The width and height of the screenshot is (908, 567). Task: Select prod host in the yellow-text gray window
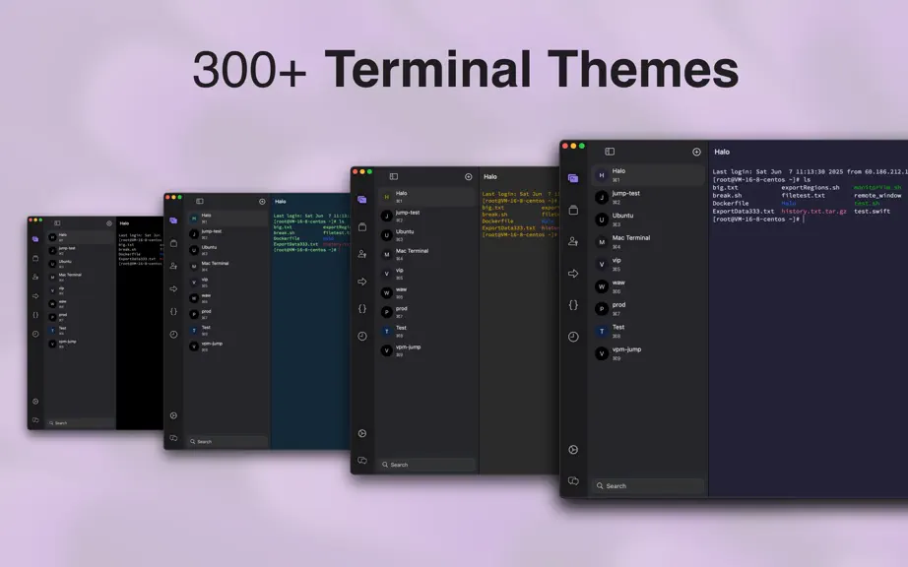[x=426, y=312]
